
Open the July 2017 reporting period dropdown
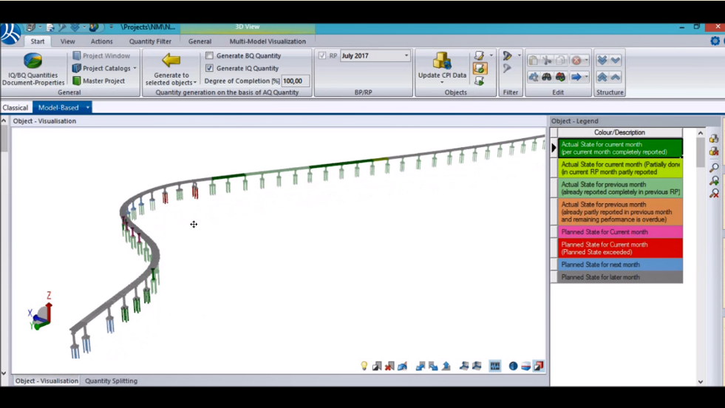pyautogui.click(x=406, y=56)
